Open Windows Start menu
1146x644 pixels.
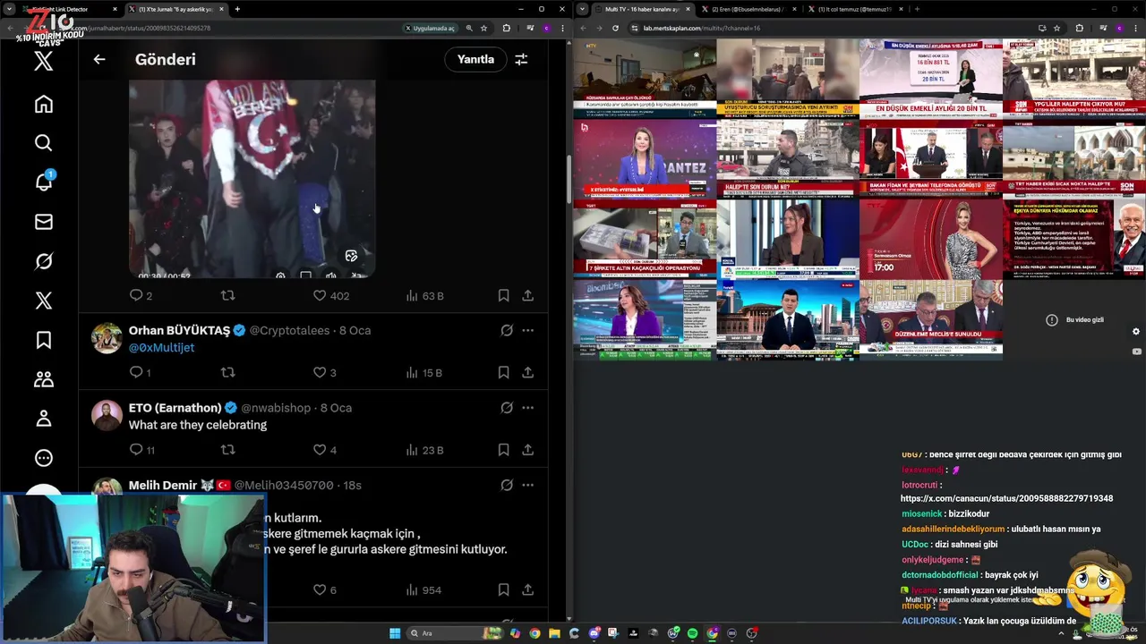click(x=395, y=633)
